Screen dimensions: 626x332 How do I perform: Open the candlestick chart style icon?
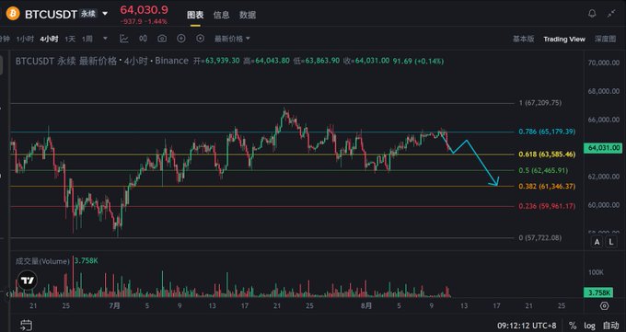point(143,39)
